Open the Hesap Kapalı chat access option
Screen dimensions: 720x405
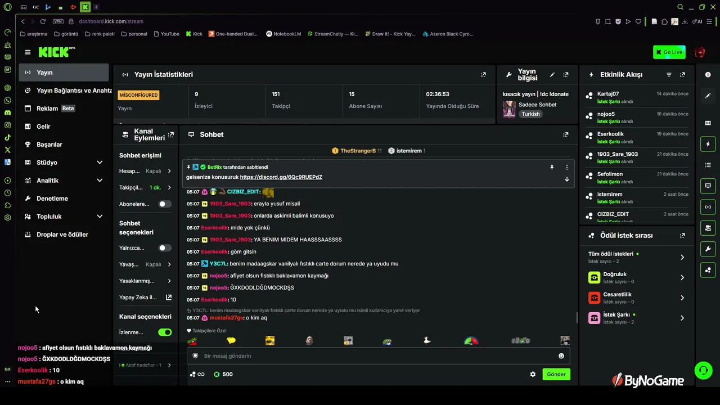click(x=146, y=171)
